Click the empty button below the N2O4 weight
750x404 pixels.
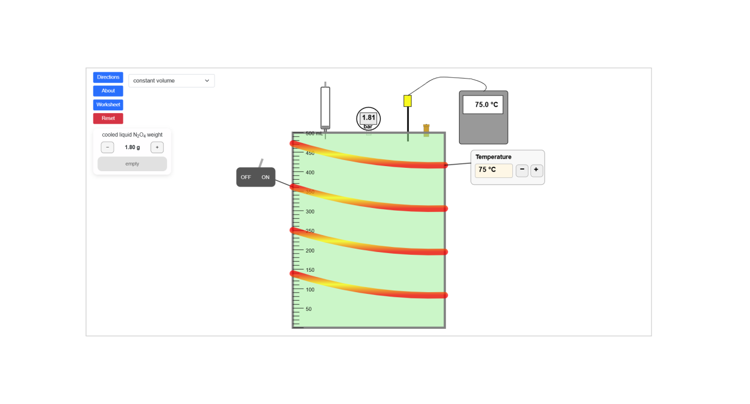pos(132,163)
